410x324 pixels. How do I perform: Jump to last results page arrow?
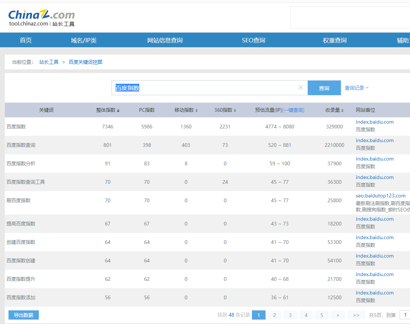[x=356, y=315]
